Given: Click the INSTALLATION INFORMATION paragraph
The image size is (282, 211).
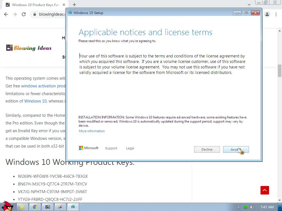Looking at the screenshot, I should (162, 121).
